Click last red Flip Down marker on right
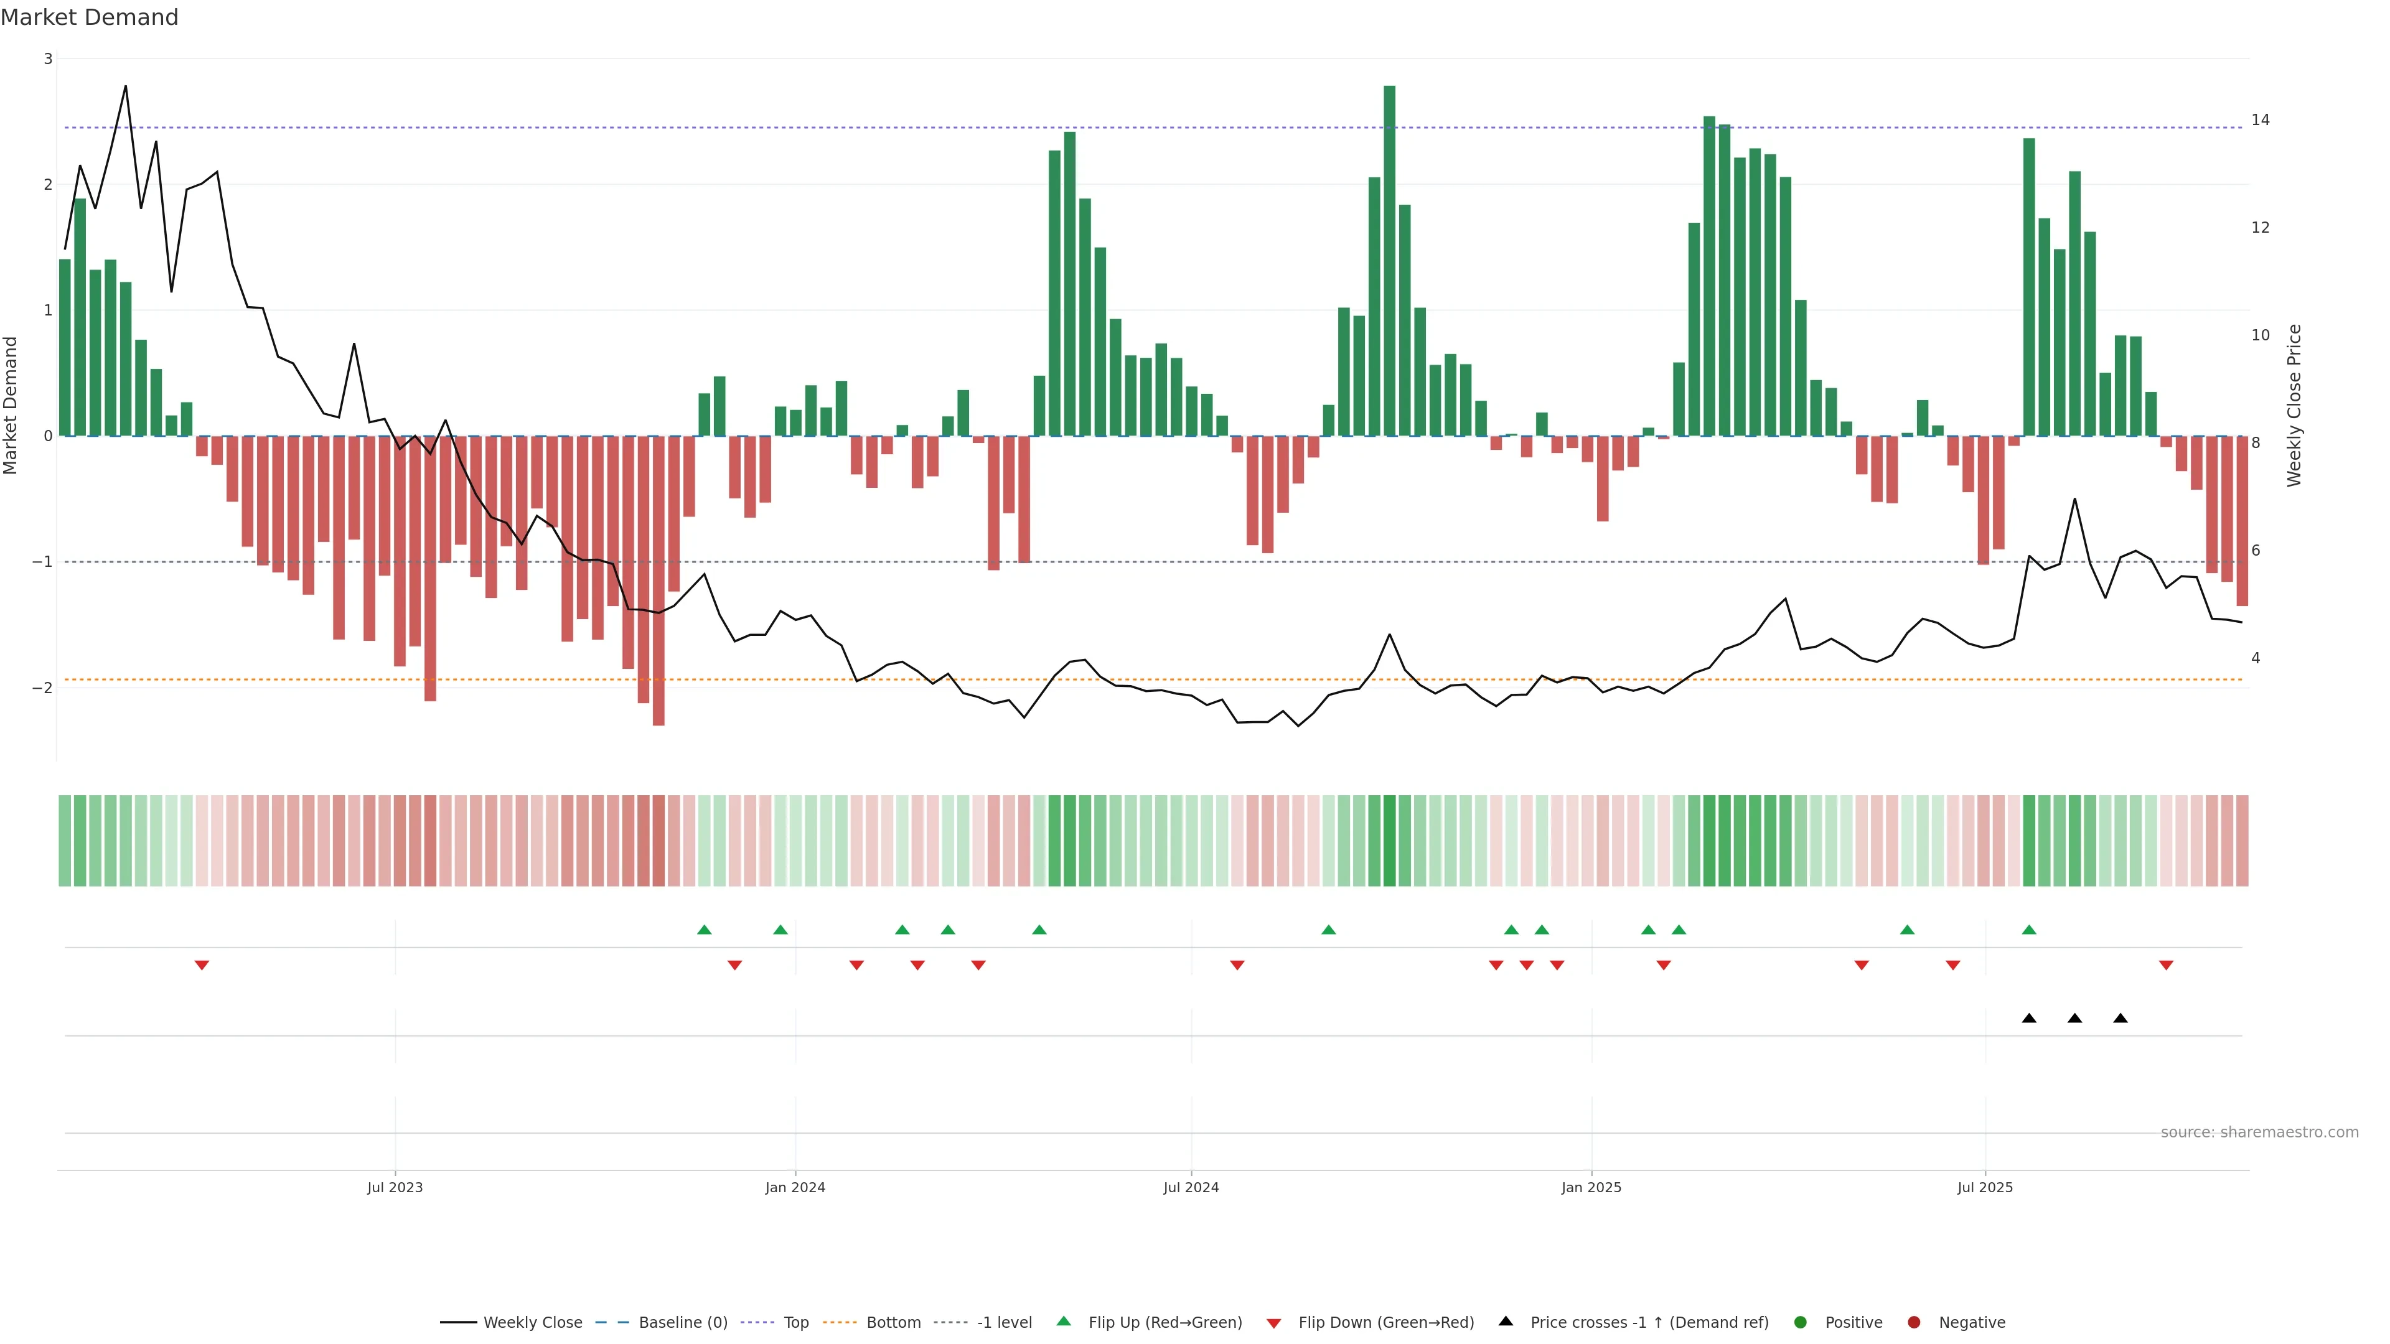Image resolution: width=2390 pixels, height=1344 pixels. pos(2165,964)
